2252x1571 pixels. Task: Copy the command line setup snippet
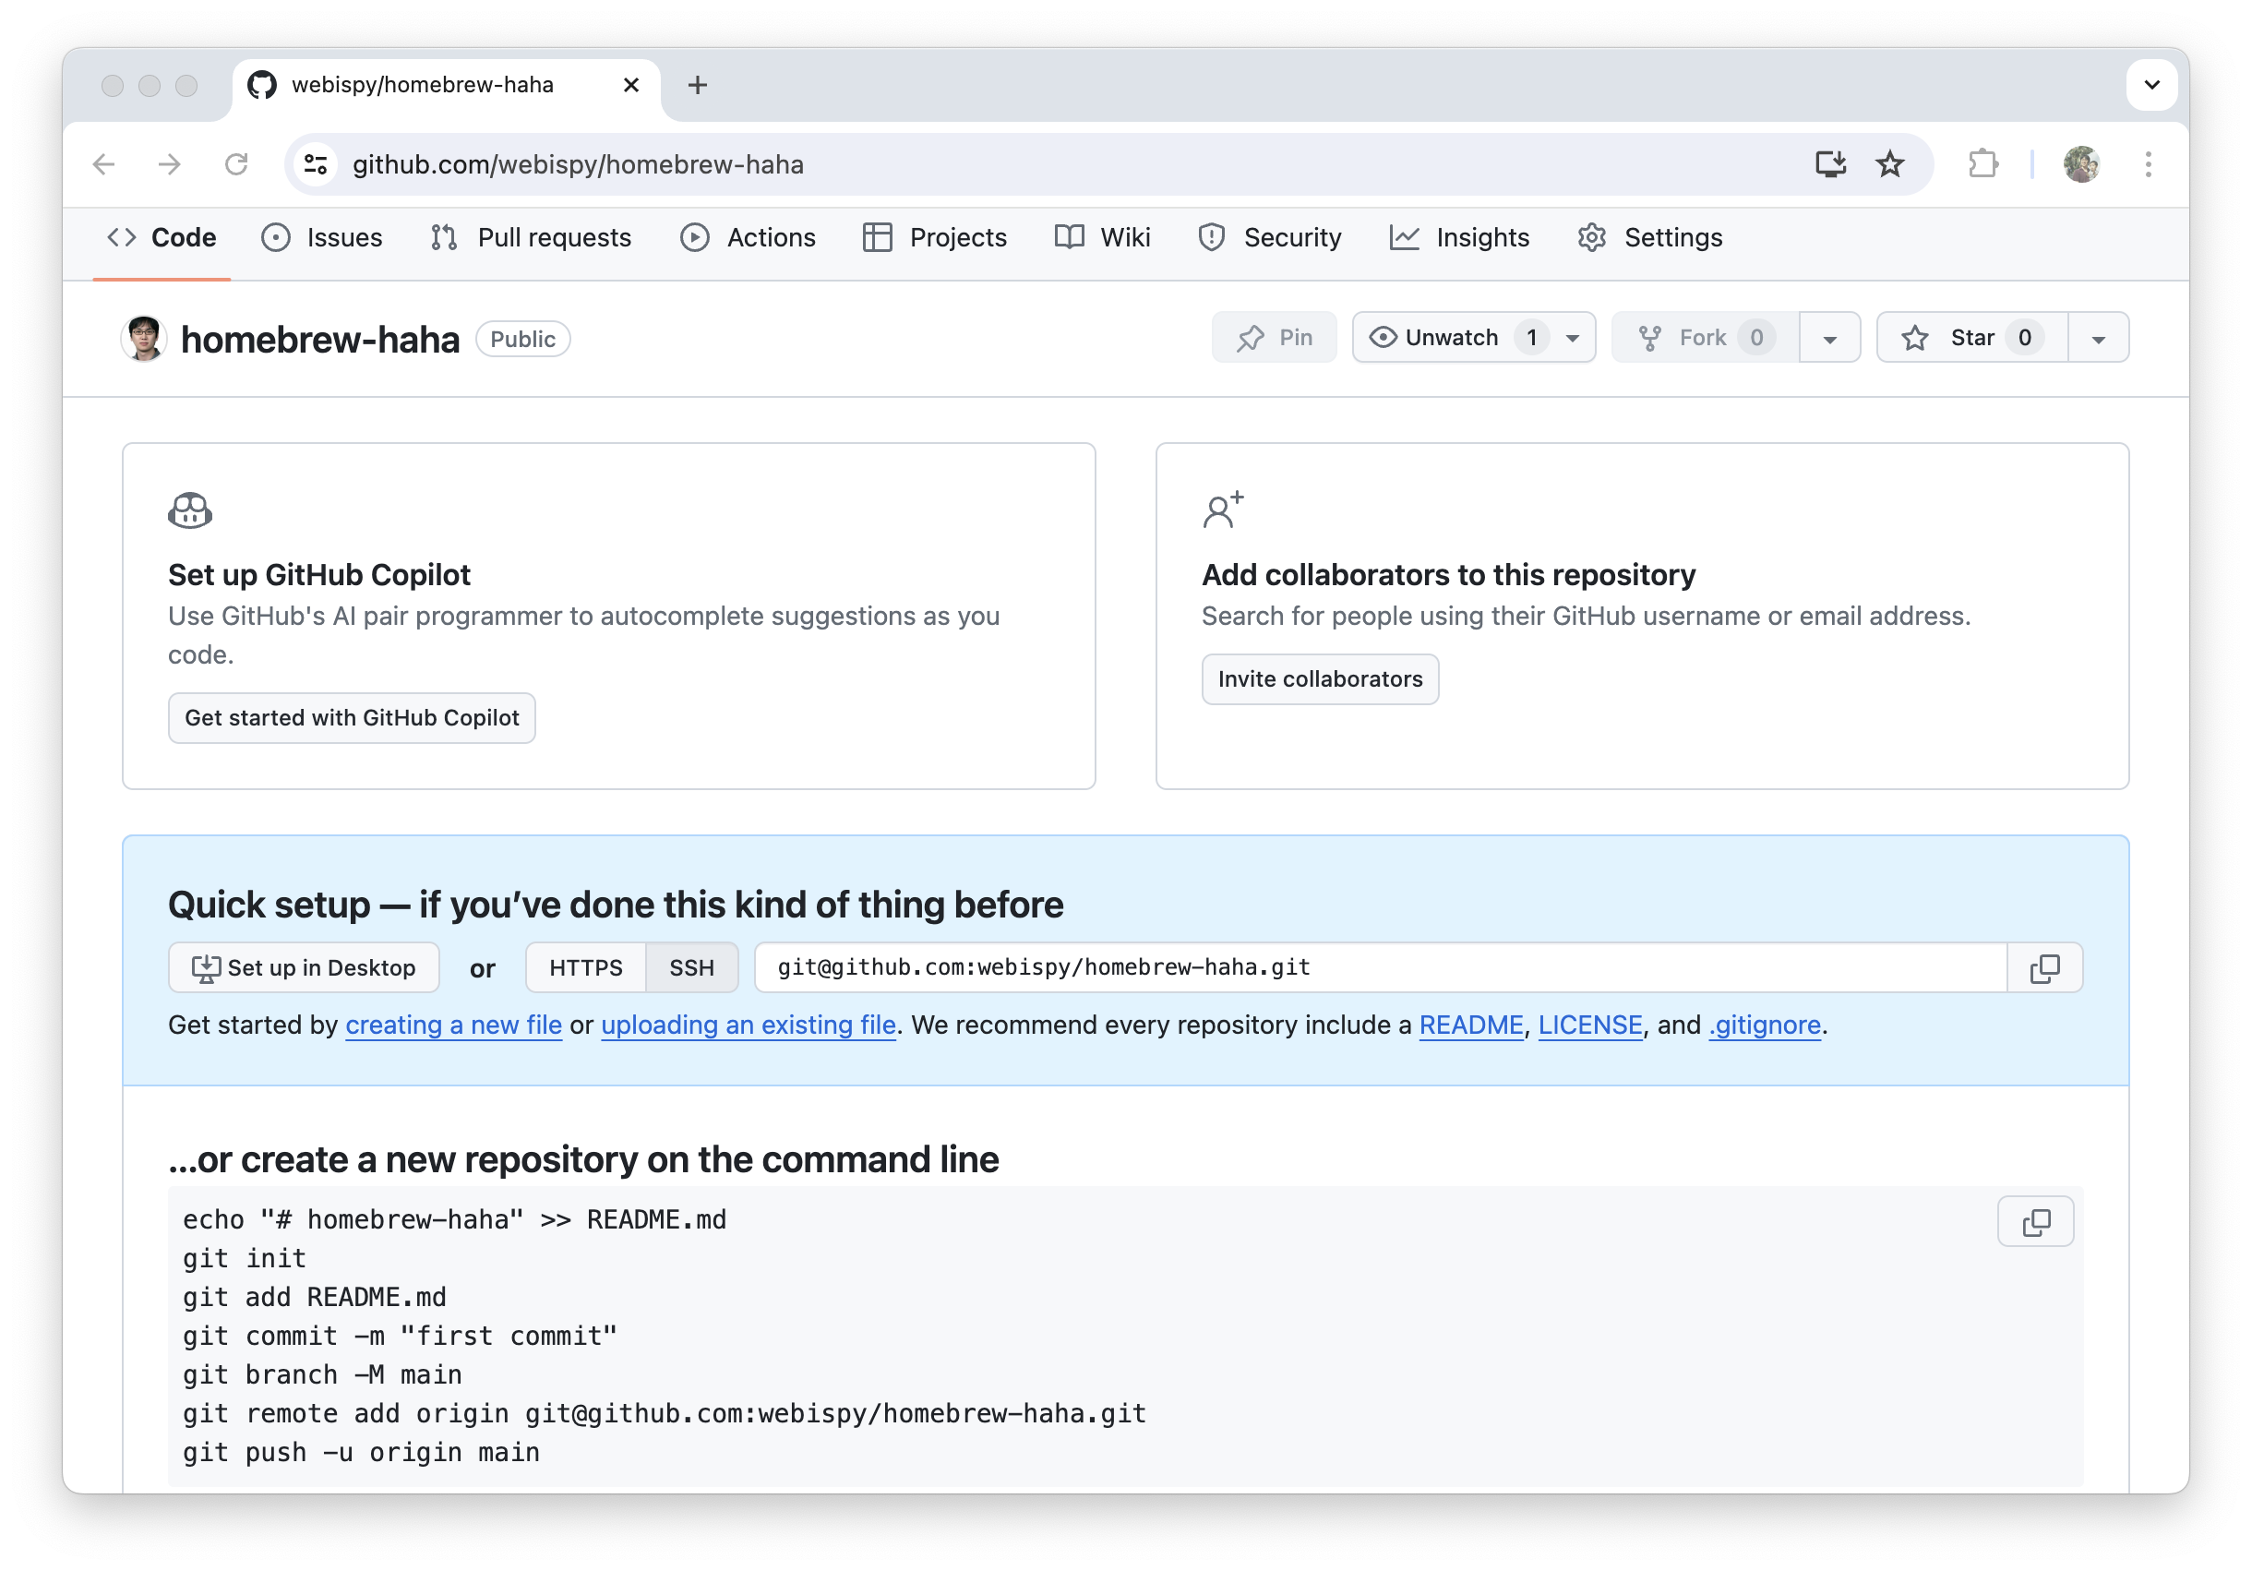point(2035,1221)
